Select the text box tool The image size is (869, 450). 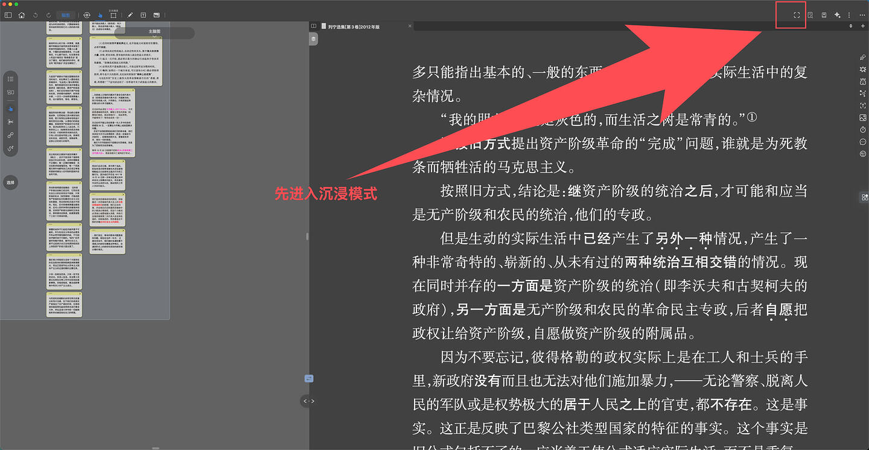click(143, 15)
